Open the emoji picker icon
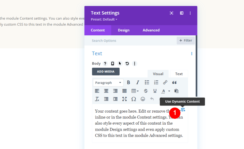Image resolution: width=244 pixels, height=149 pixels. click(x=143, y=99)
